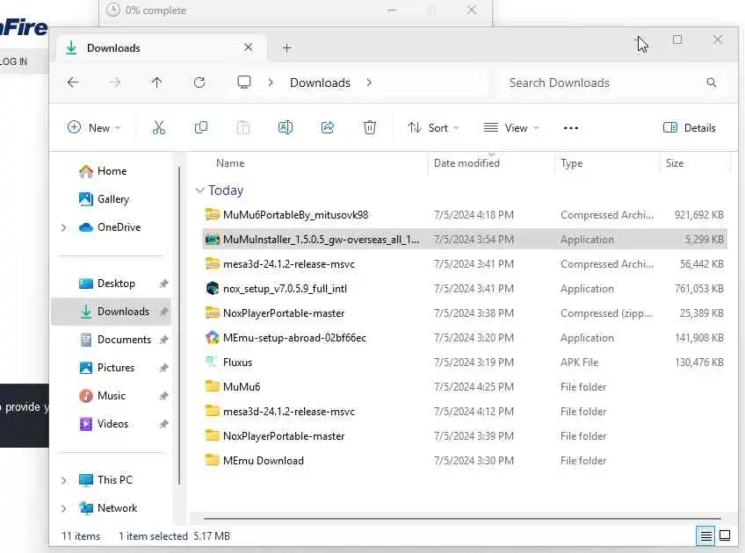Select the mesa3d-24.1.2-release-msvc file folder
Screen dimensions: 745x553
click(x=463, y=412)
